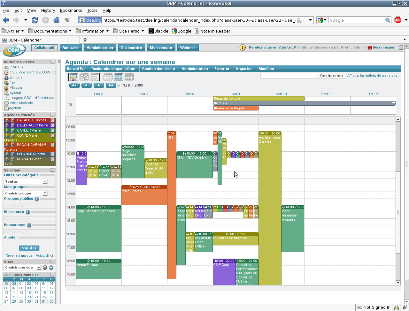This screenshot has width=409, height=311.
Task: Select the month view grid icon
Action: tap(129, 77)
